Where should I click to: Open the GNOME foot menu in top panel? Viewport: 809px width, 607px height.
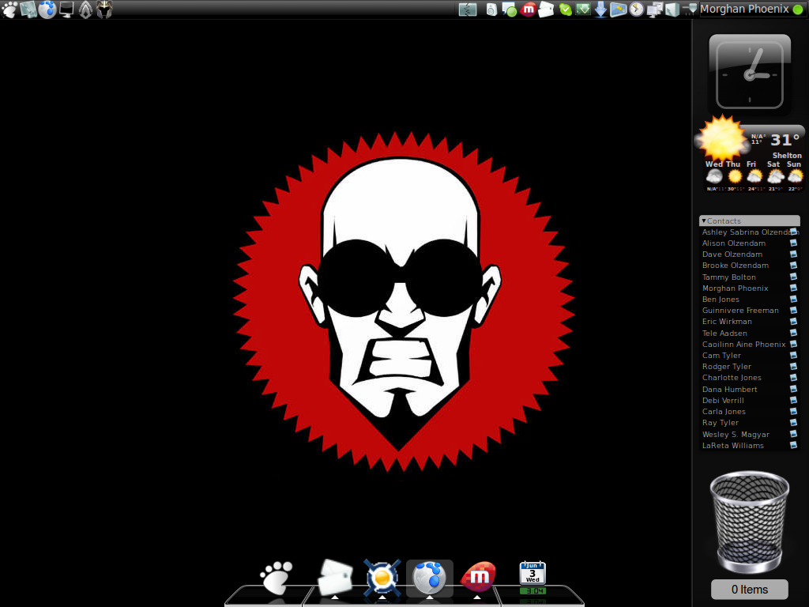[9, 9]
